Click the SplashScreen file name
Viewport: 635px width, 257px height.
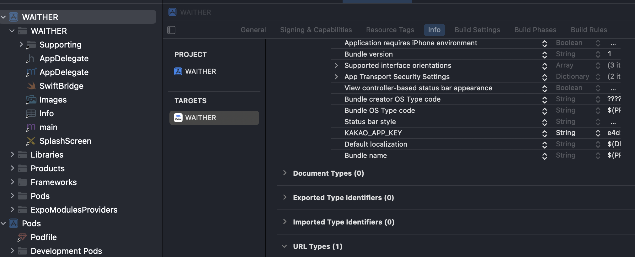tap(65, 141)
